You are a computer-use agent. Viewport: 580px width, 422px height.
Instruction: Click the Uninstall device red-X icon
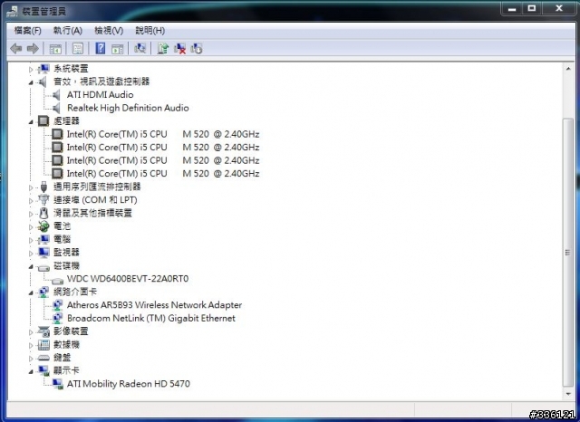tap(179, 48)
